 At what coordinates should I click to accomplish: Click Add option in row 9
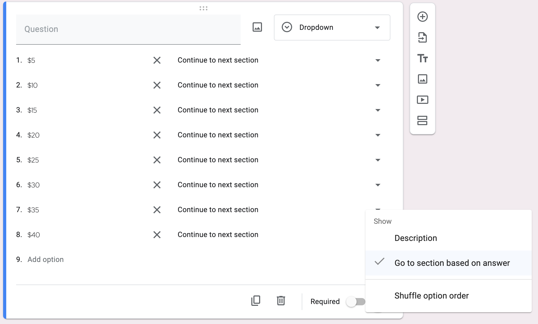45,260
